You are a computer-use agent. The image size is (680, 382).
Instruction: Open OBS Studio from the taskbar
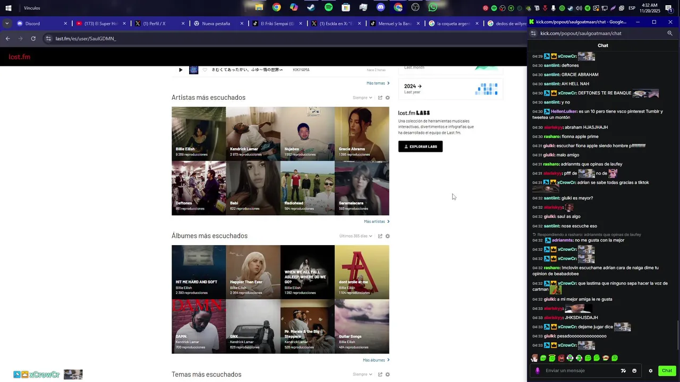coord(415,7)
